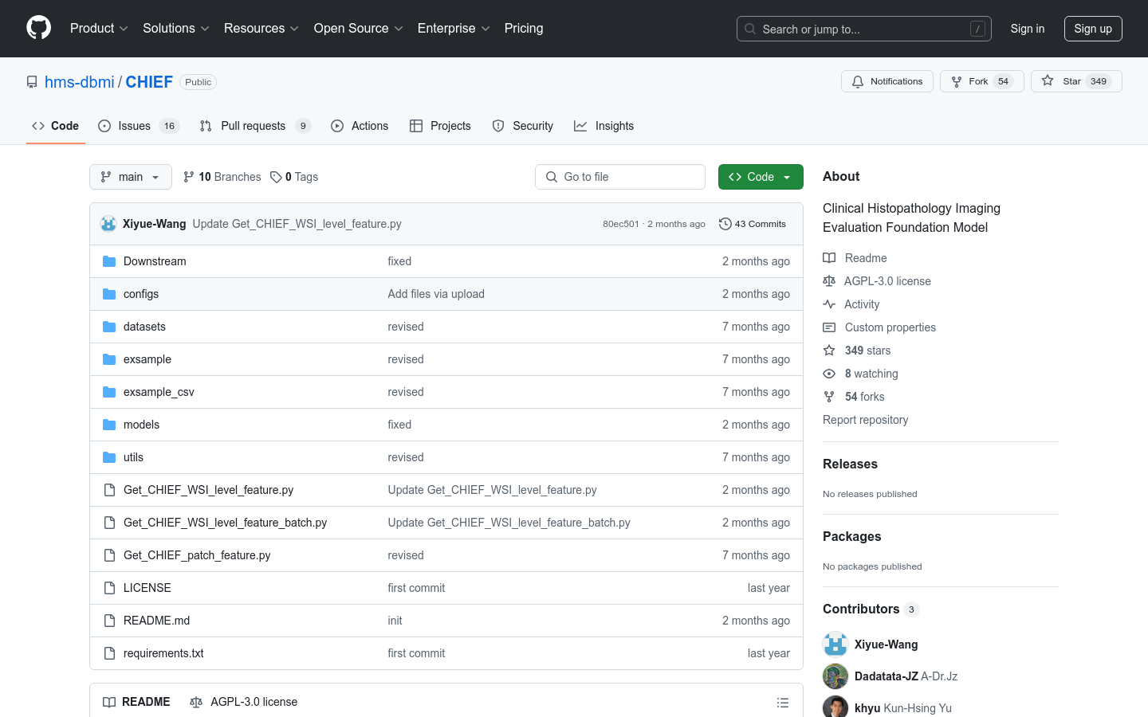Switch to the Code tab

coord(56,126)
